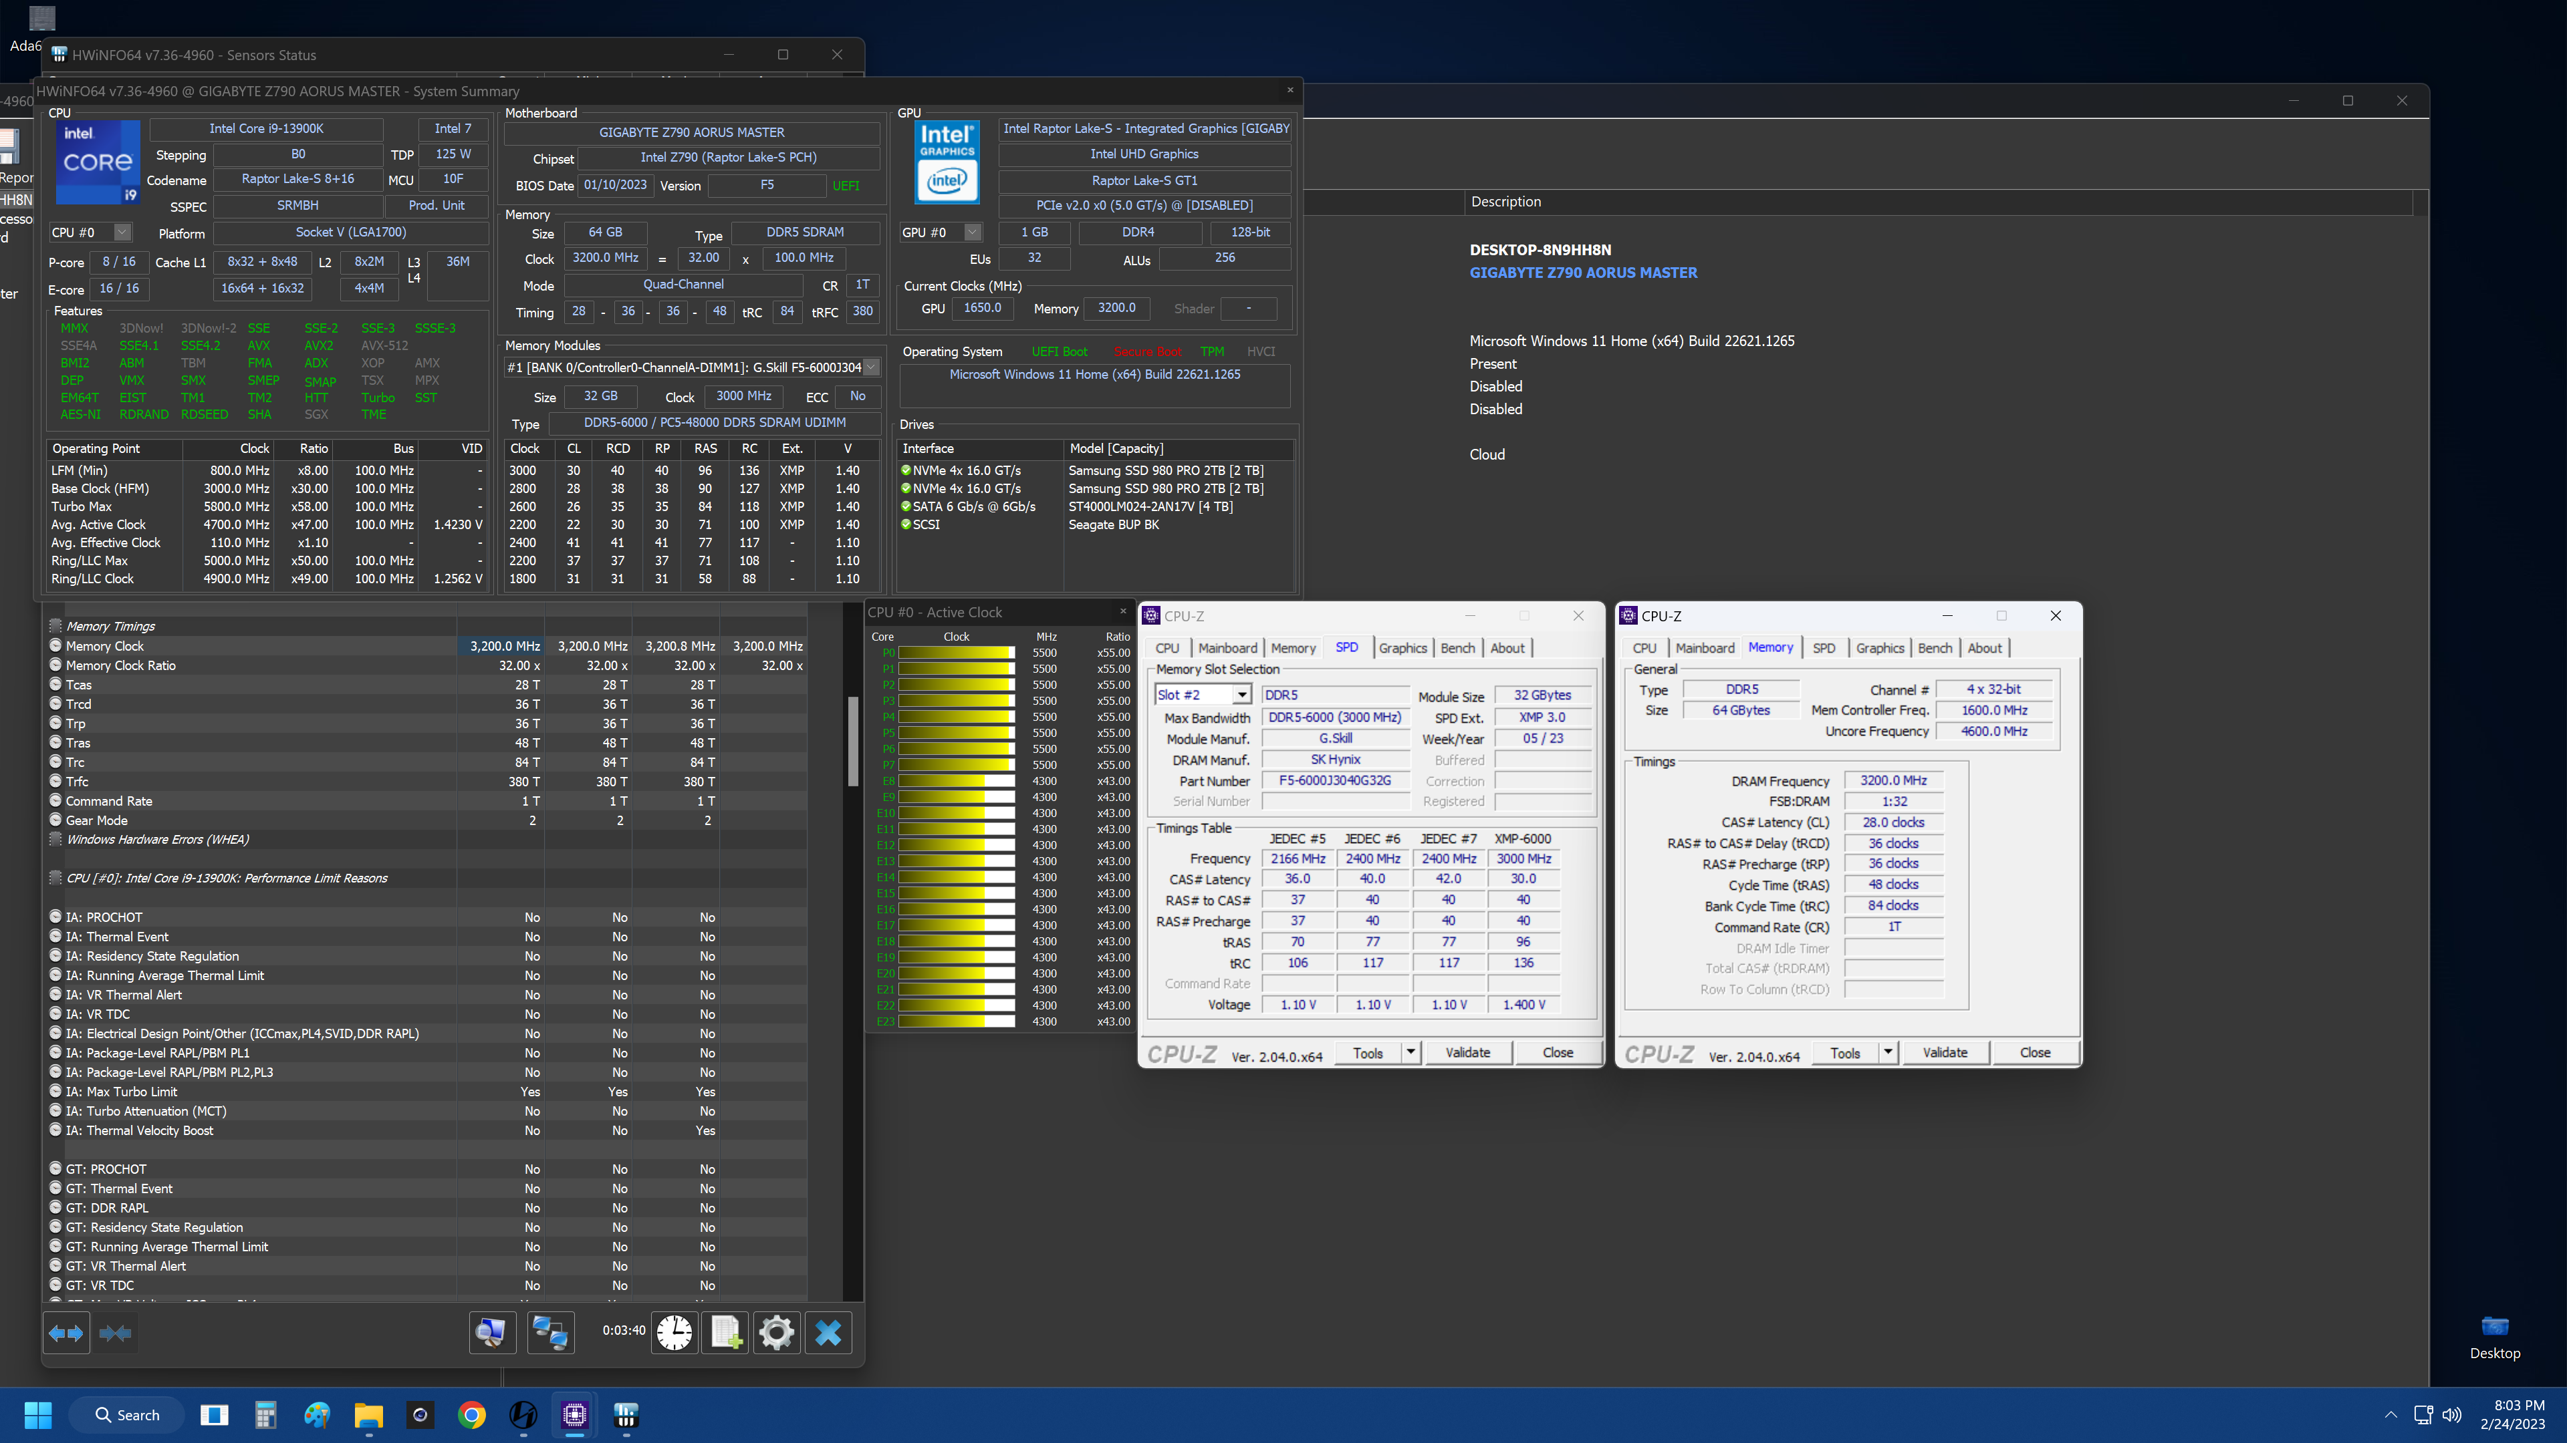Open the sensor search magnifier icon
2567x1443 pixels.
click(x=492, y=1333)
